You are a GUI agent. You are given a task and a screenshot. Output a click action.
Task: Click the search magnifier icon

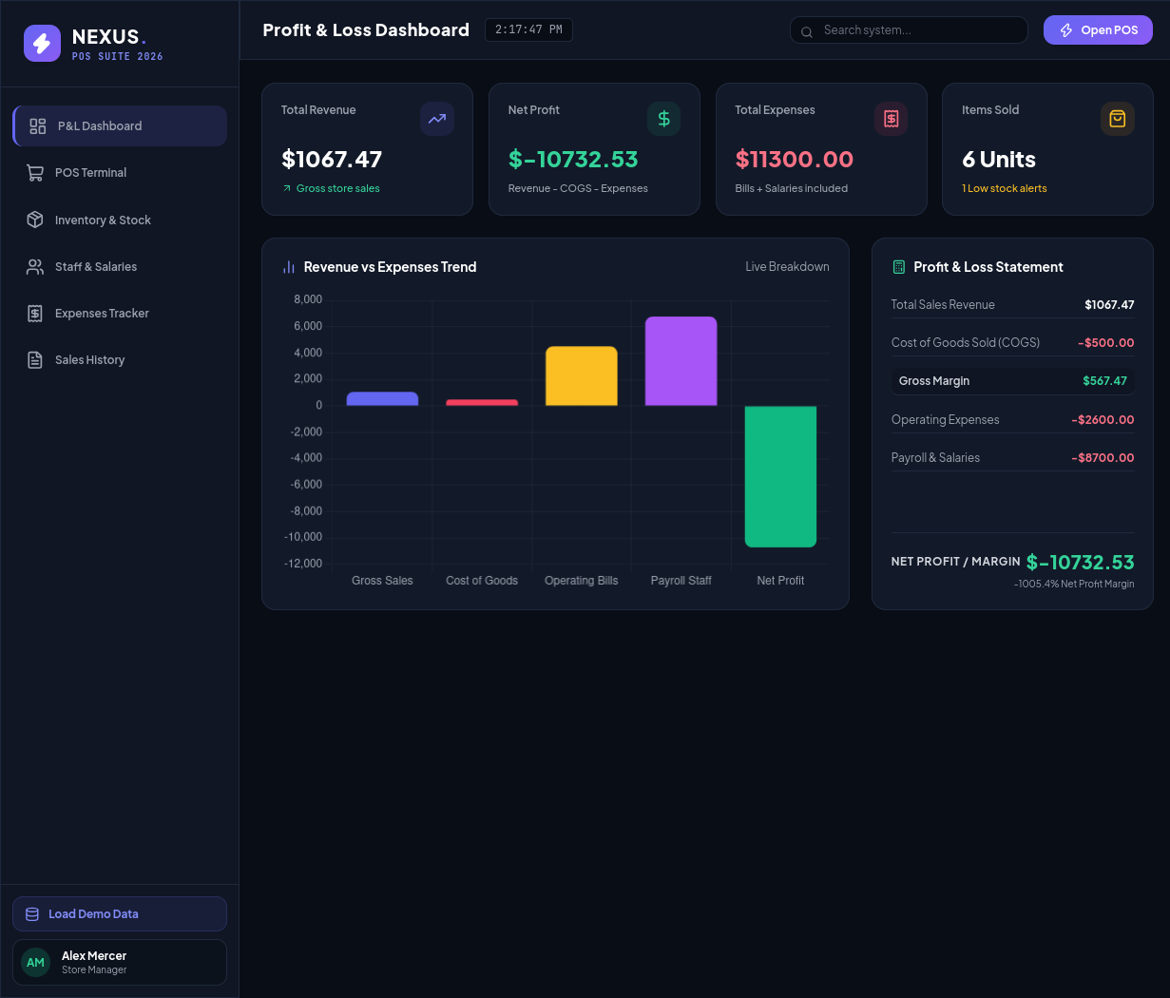(x=807, y=31)
